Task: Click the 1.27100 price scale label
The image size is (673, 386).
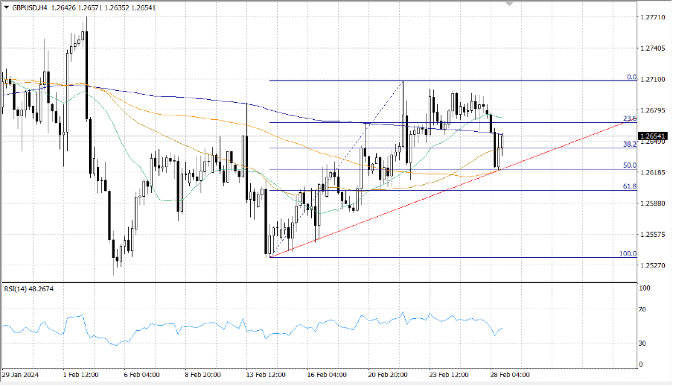Action: [652, 79]
